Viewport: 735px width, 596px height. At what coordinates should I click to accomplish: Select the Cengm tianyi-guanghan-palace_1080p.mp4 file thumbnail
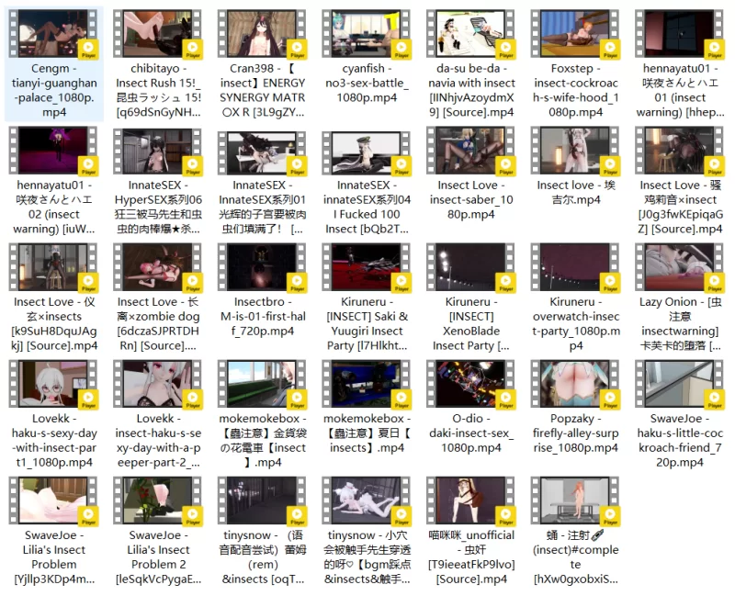[x=53, y=33]
